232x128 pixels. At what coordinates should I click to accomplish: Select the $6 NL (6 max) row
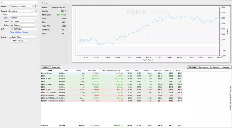click(x=112, y=79)
